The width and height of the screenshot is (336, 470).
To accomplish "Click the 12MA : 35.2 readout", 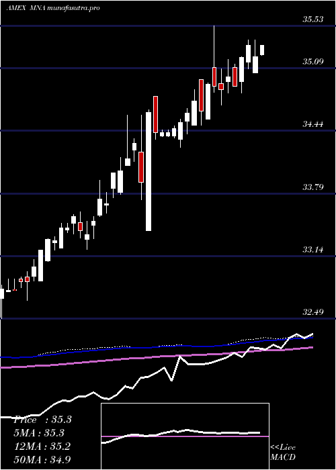I will 42,446.
